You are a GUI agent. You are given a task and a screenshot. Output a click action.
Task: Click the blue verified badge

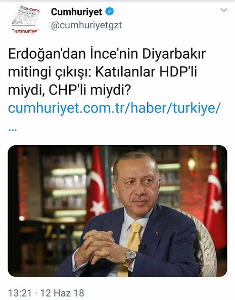tap(109, 12)
